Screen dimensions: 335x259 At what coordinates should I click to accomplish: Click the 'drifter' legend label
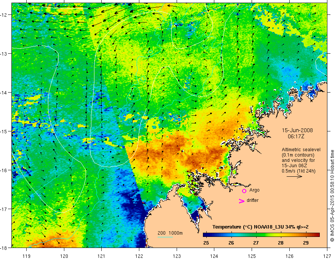click(252, 200)
